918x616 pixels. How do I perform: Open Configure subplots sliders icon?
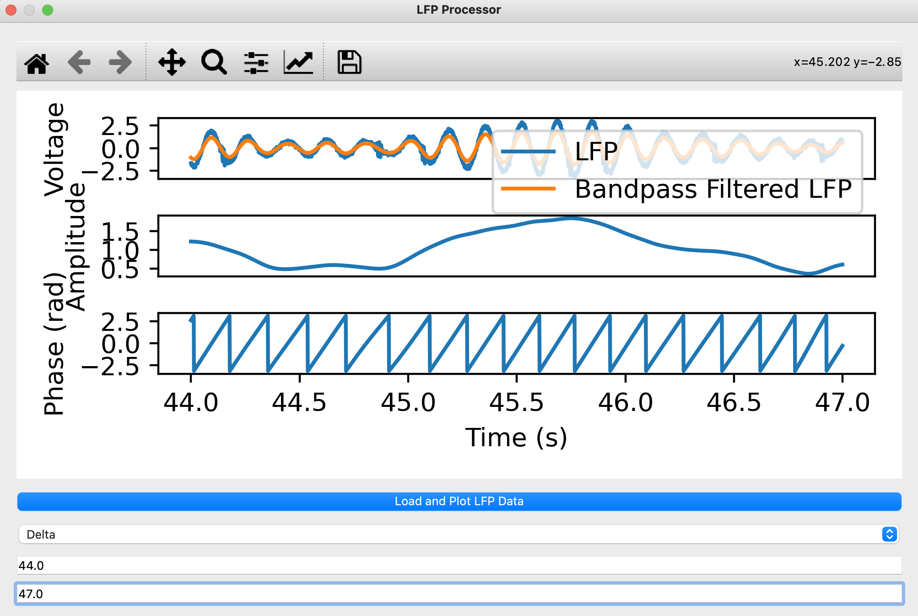click(256, 62)
